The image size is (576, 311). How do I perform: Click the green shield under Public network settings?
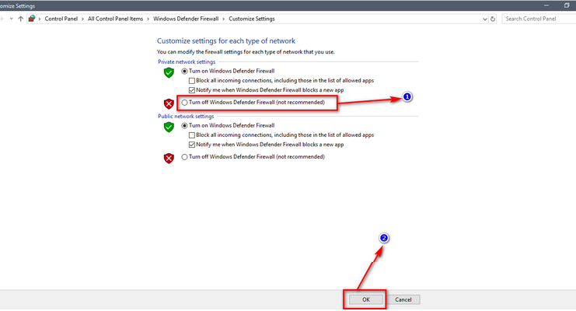tap(169, 127)
